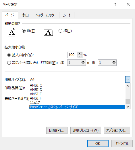The height and width of the screenshot is (150, 135).
Task: Click the 横 pages-wide input field
Action: 74,63
